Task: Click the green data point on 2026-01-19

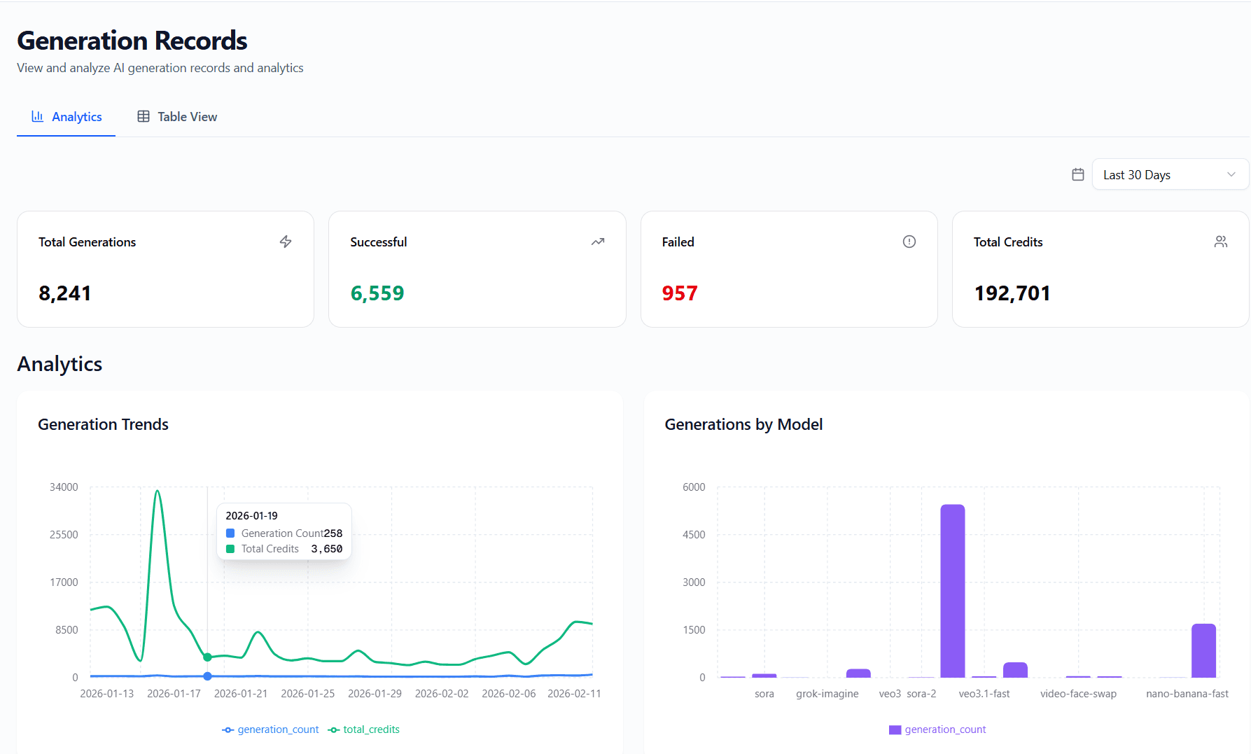Action: (x=207, y=657)
